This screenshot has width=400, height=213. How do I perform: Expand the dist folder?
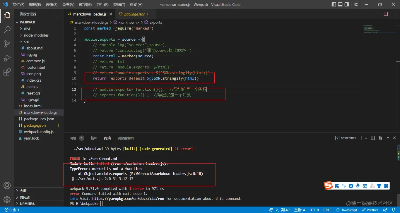tap(39, 29)
